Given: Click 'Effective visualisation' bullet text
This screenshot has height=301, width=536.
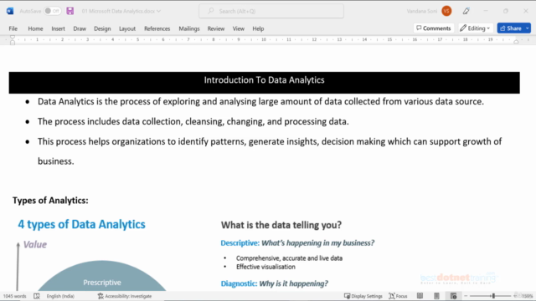Looking at the screenshot, I should click(x=265, y=267).
